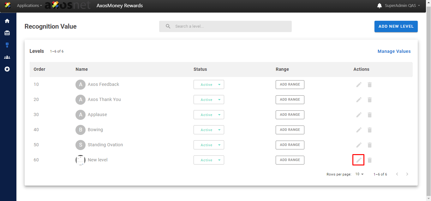Click the New level avatar thumbnail
Screen dimensions: 431x201
81,160
